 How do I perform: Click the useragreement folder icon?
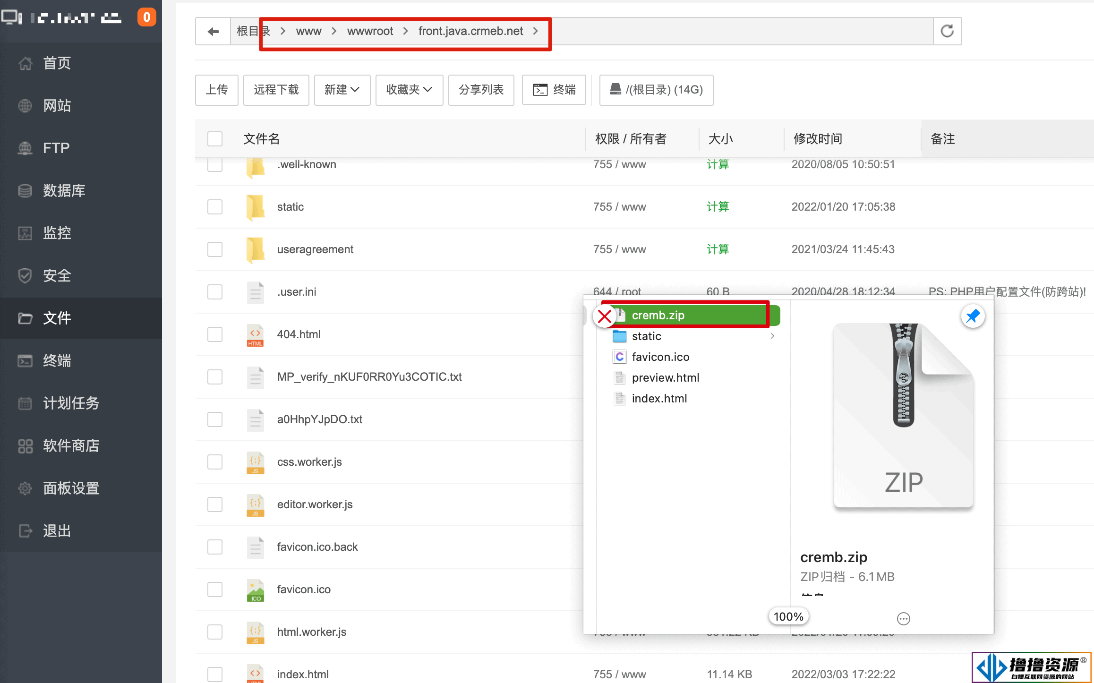click(x=256, y=249)
